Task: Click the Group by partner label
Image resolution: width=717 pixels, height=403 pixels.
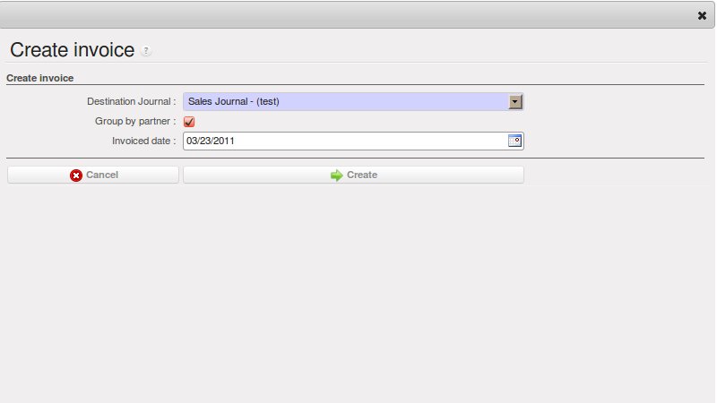Action: (135, 121)
